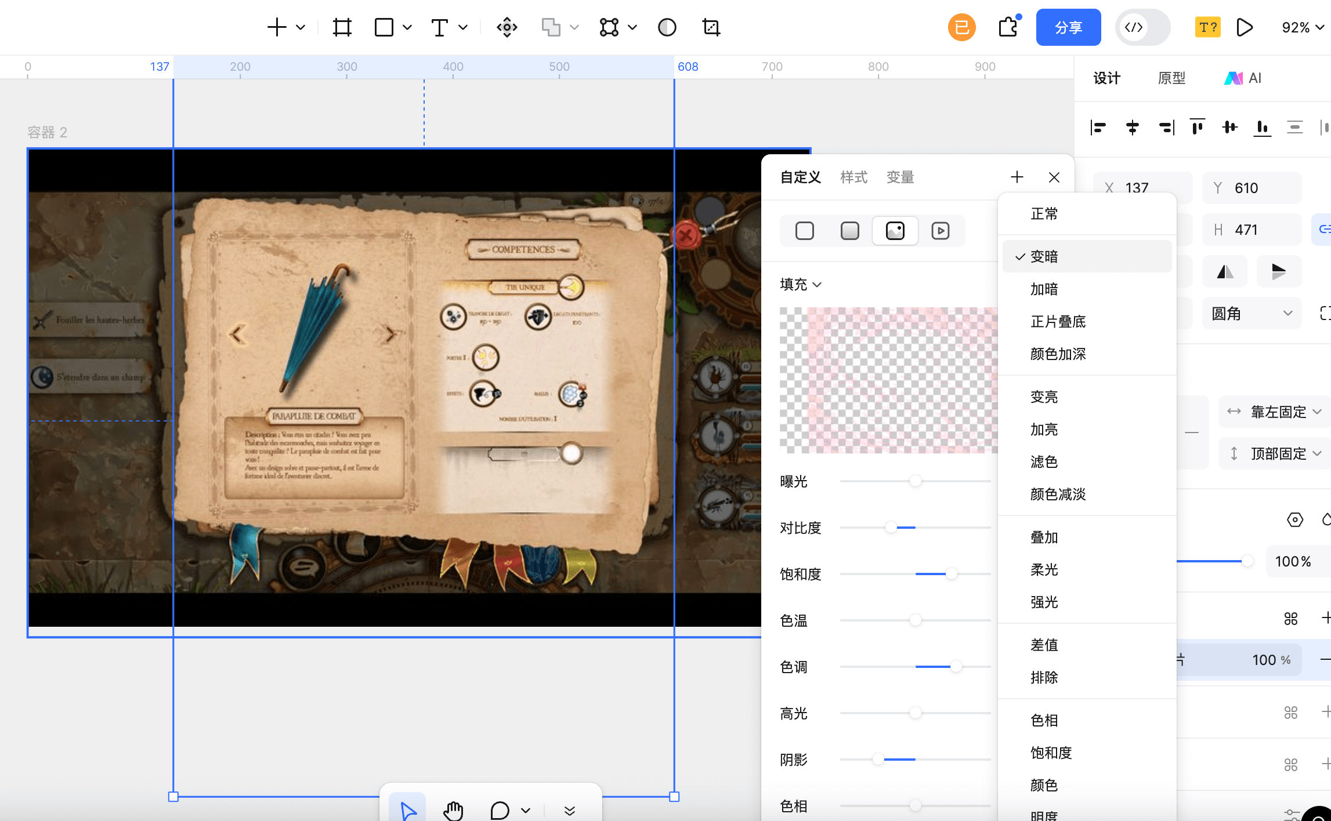Click the mask circle icon in toolbar
The width and height of the screenshot is (1331, 821).
[667, 27]
